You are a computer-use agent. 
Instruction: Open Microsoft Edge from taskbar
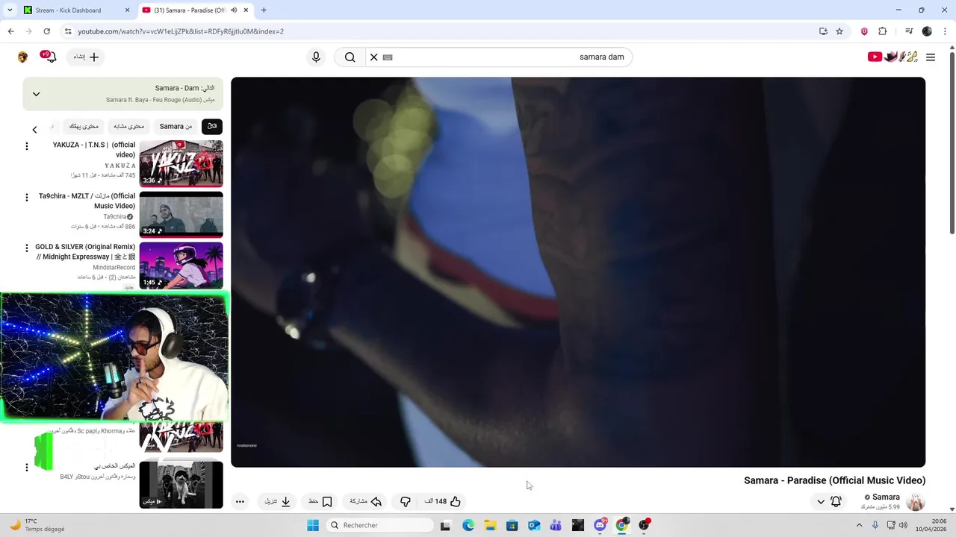coord(468,525)
